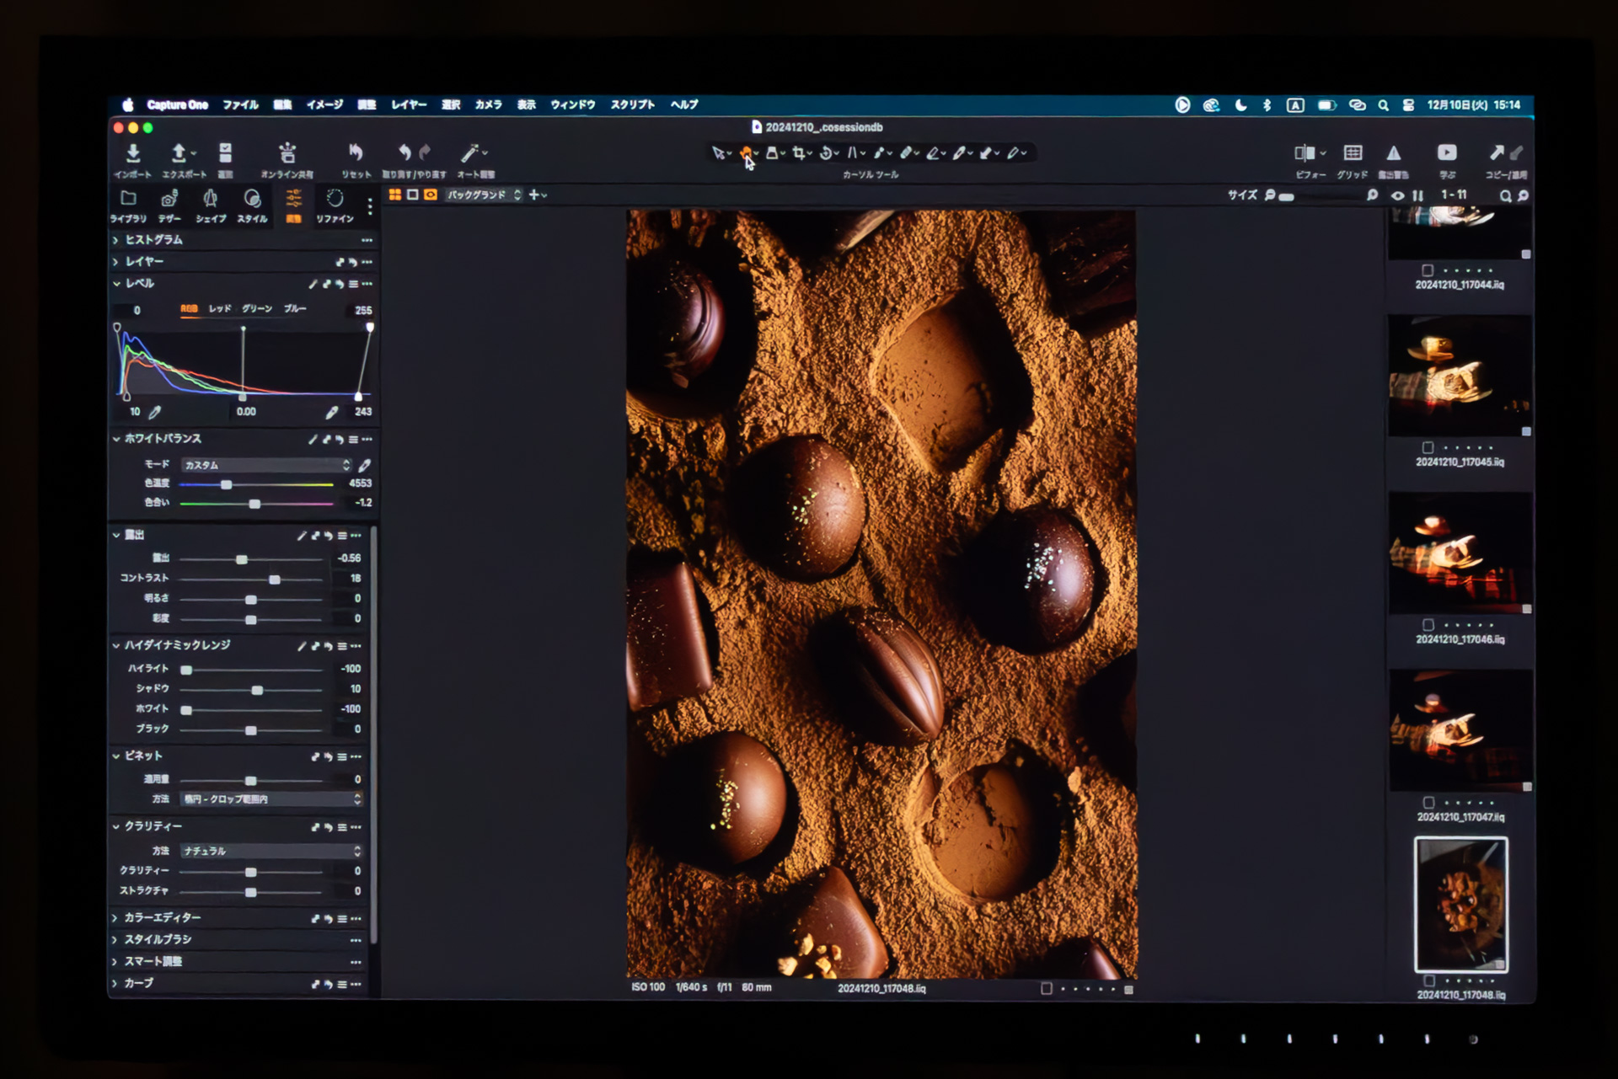Toggle the browser eye visibility icon
This screenshot has height=1079, width=1618.
[1397, 195]
